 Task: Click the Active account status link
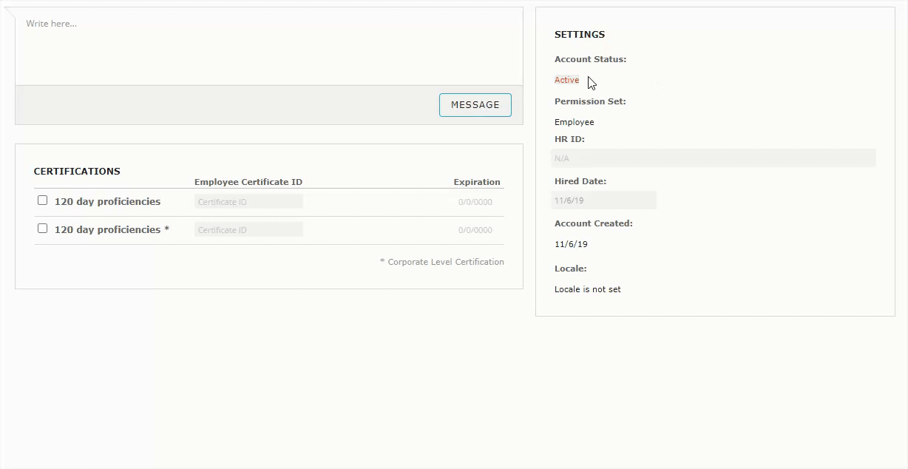(x=566, y=80)
